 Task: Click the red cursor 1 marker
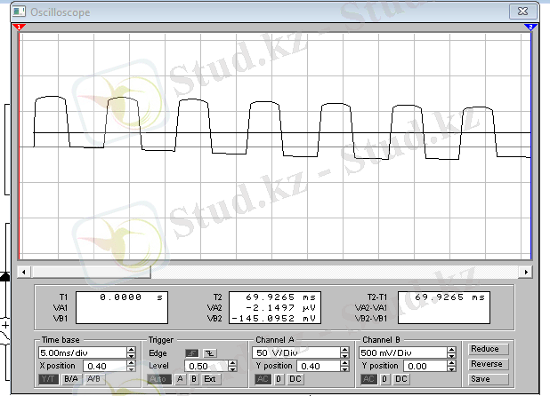[x=19, y=27]
